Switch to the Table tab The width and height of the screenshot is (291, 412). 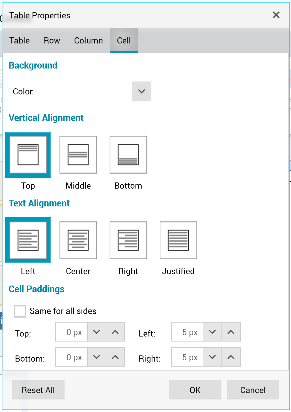tap(19, 40)
